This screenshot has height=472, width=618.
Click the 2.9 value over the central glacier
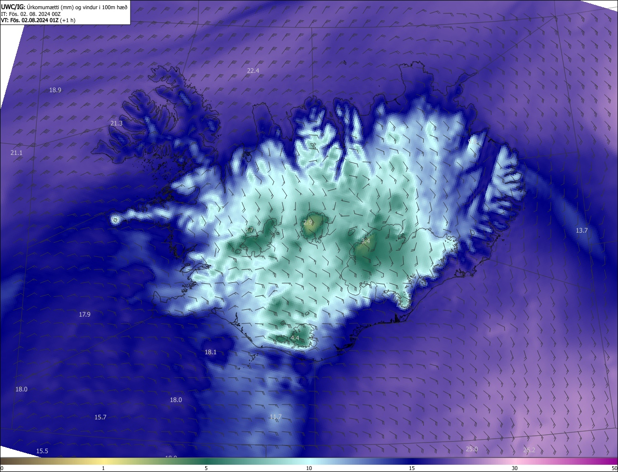tap(308, 222)
